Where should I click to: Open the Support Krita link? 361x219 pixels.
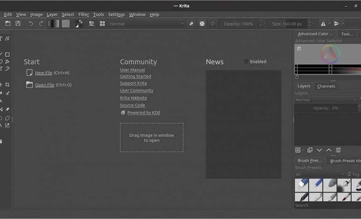pos(133,83)
